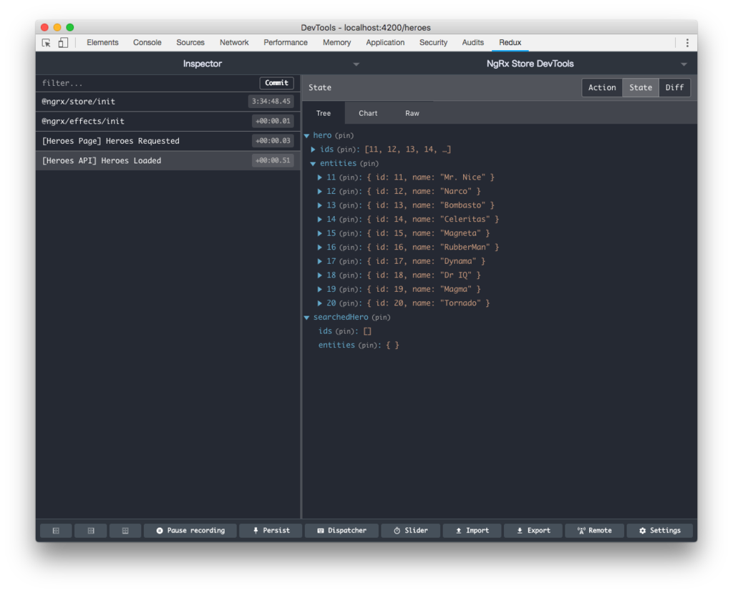Expand entity 18 Dr IQ
Viewport: 733px width, 593px height.
(320, 275)
